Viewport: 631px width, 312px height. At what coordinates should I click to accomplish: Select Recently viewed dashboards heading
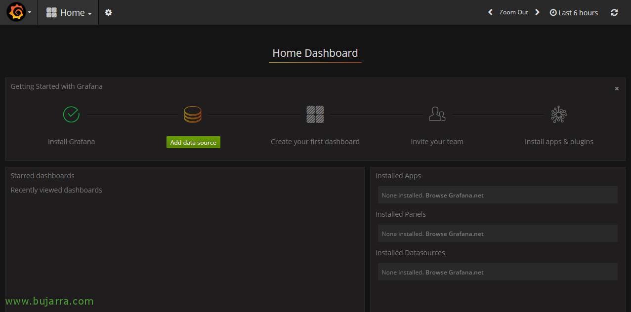pyautogui.click(x=56, y=190)
